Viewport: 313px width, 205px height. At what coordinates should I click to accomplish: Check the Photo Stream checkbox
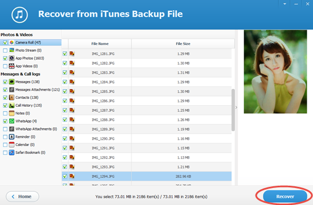(5, 51)
